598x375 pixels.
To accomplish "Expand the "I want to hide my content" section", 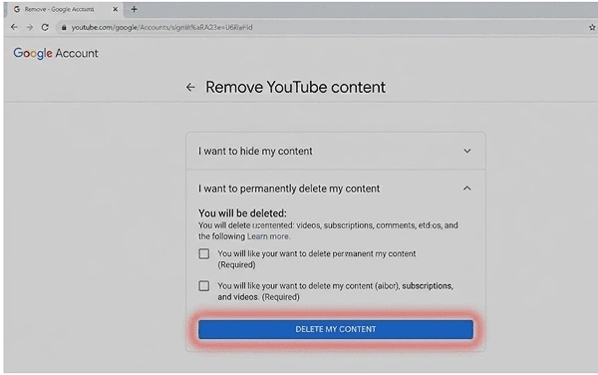I will 336,151.
